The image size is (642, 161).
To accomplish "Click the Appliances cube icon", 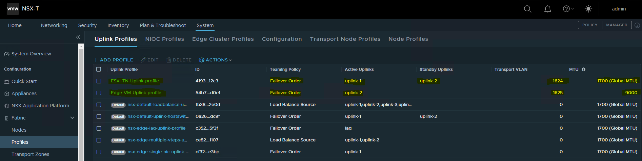I will coord(6,94).
